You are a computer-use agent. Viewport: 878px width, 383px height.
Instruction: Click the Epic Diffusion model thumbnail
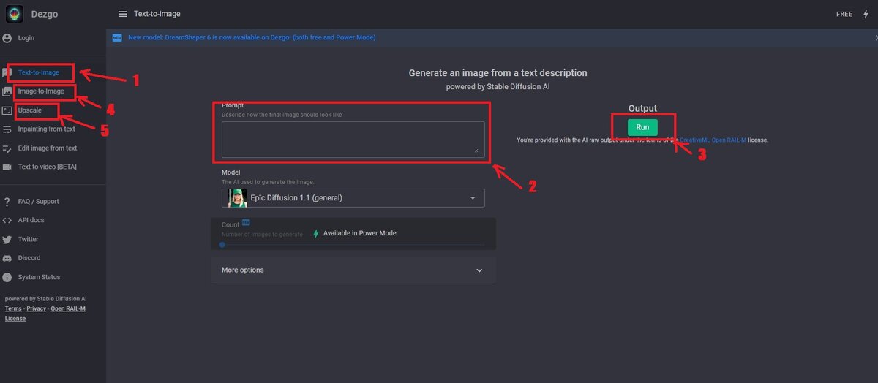coord(237,198)
